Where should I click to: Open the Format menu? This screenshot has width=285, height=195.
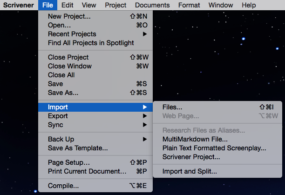click(189, 5)
